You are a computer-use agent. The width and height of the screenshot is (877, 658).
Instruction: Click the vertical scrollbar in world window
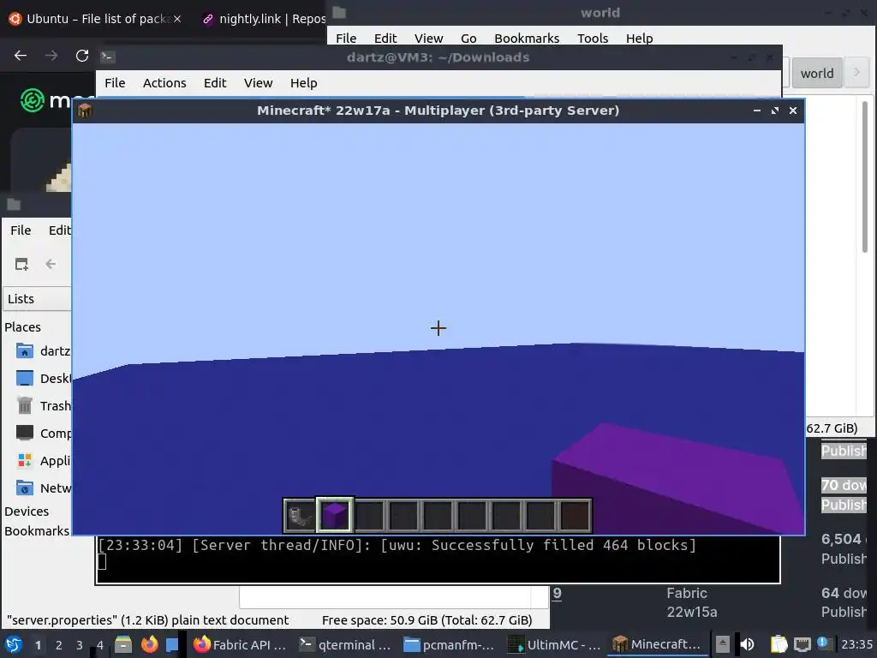865,176
